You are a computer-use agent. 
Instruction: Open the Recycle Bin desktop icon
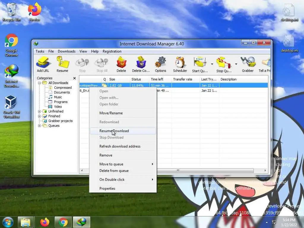pyautogui.click(x=12, y=12)
